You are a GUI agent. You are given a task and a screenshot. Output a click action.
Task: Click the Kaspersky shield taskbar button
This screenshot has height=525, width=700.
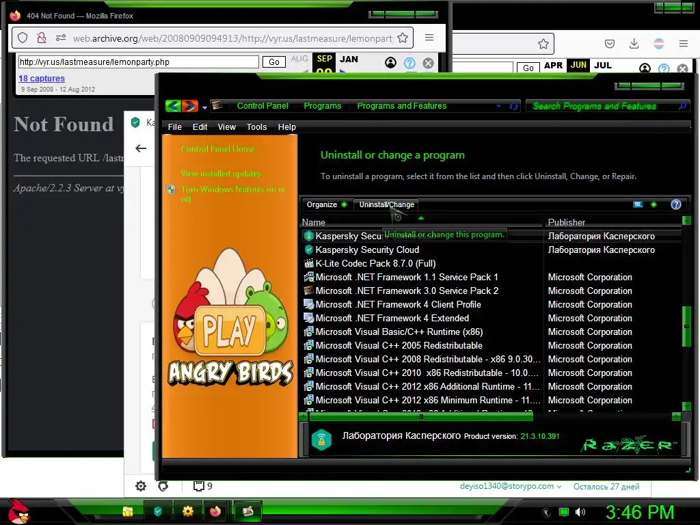pyautogui.click(x=158, y=511)
